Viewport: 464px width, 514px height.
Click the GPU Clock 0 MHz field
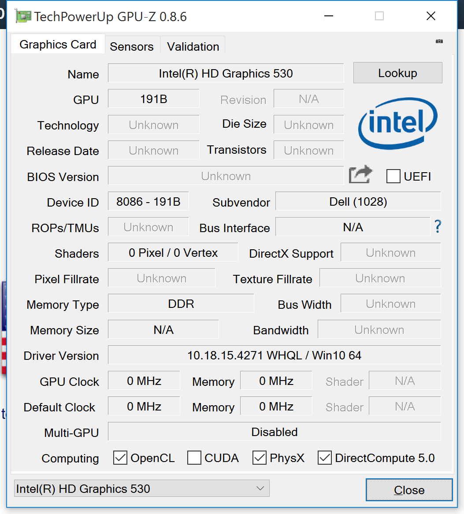(144, 381)
